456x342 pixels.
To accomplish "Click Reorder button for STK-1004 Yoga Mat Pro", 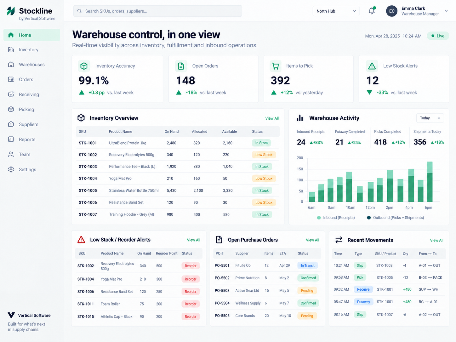I will 191,279.
